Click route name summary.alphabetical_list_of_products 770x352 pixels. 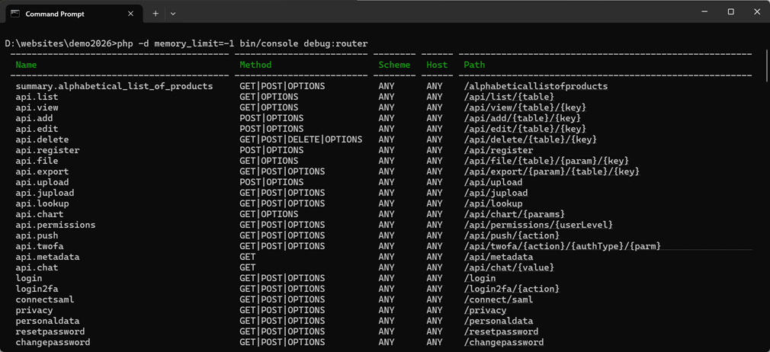(114, 86)
